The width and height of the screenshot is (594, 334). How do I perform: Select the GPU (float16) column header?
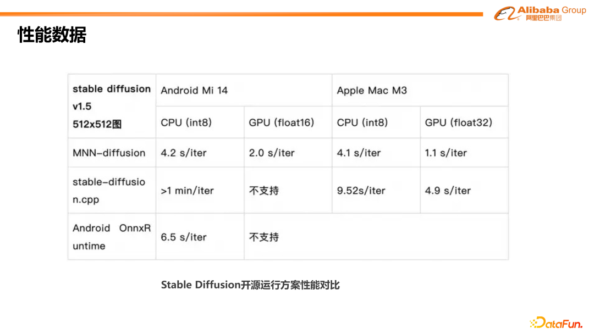pos(282,123)
